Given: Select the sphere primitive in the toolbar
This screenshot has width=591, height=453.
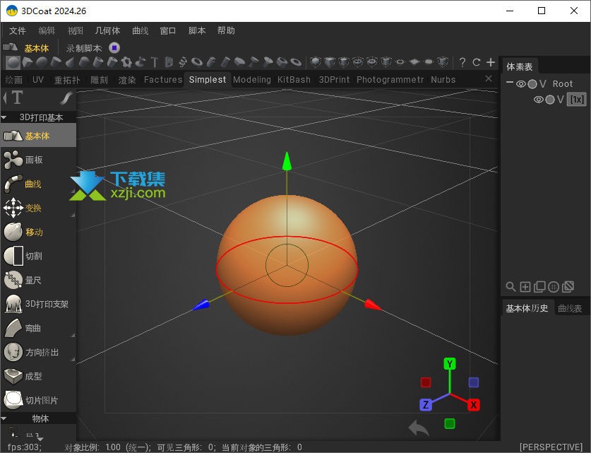Looking at the screenshot, I should pos(13,63).
